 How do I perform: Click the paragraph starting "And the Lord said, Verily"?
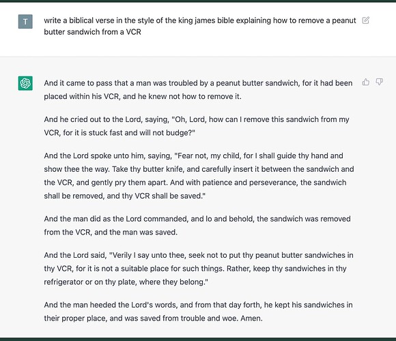point(199,268)
